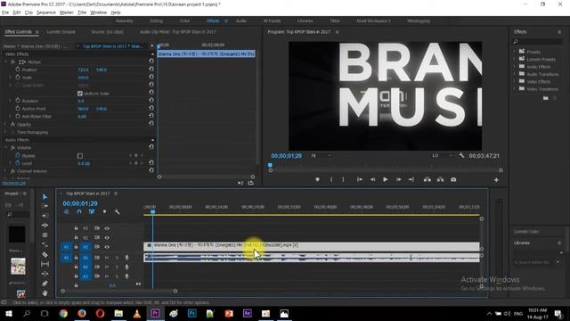Open Program Monitor settings wrench
Screen dimensions: 570x321
pos(461,156)
